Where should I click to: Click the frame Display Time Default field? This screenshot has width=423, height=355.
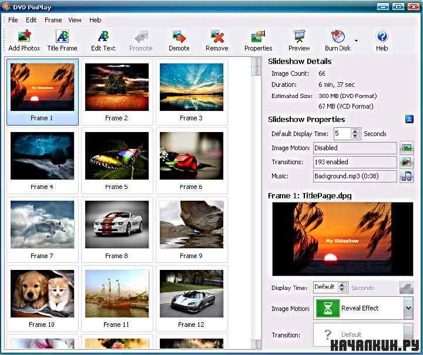pos(325,287)
